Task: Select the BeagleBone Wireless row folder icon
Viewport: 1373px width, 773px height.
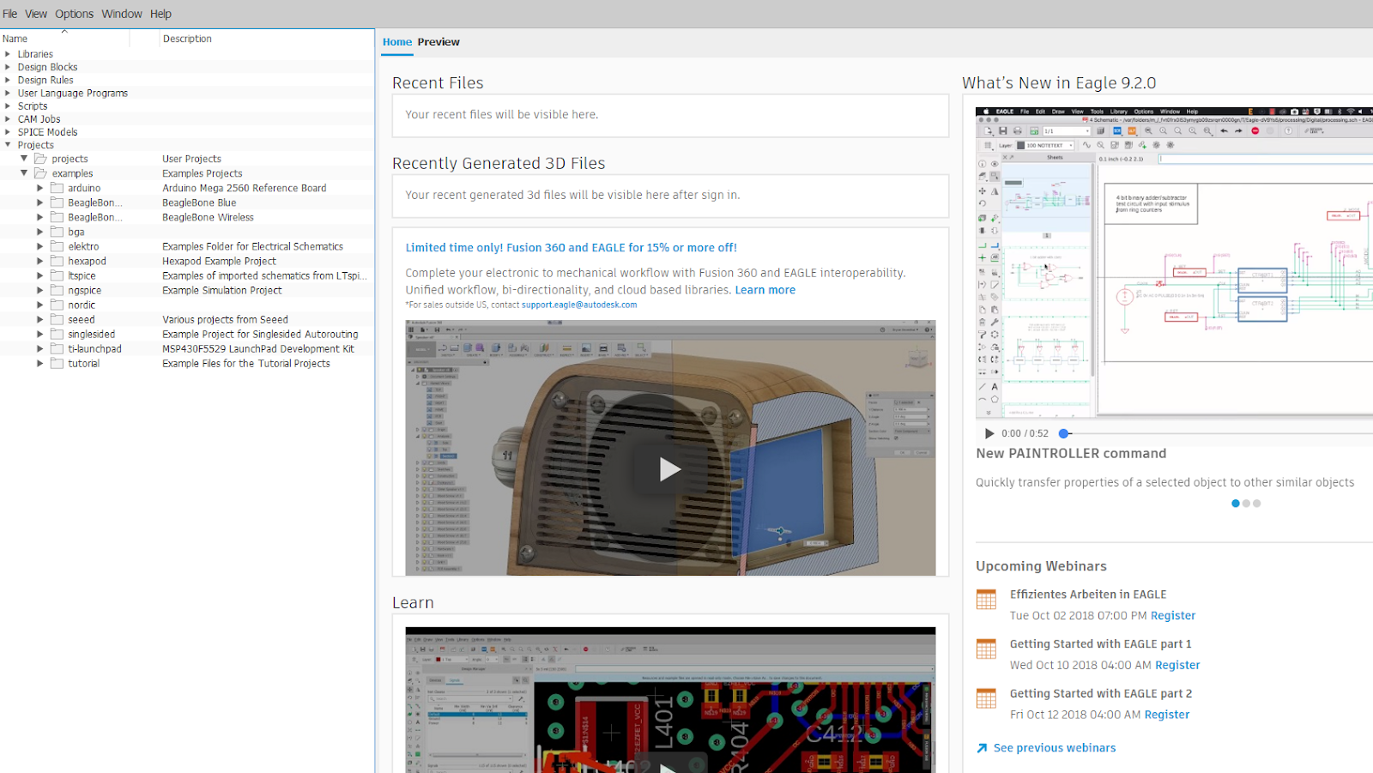Action: pyautogui.click(x=57, y=217)
